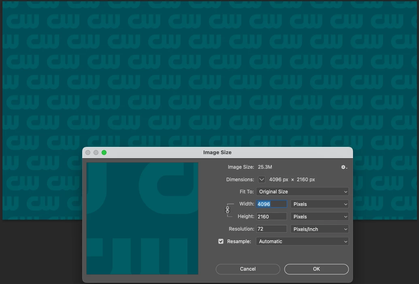Click into the Width field showing 4096

[x=272, y=204]
